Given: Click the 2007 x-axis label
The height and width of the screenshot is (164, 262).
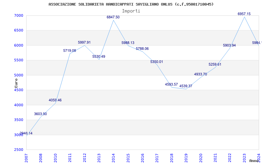Looking at the screenshot, I should 27,158.
